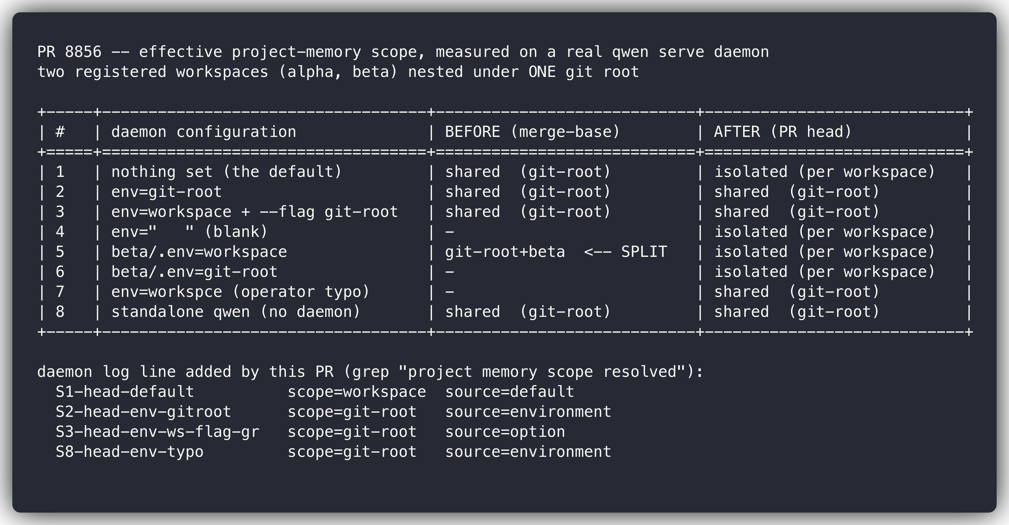Select the blank env configuration in row 4
The height and width of the screenshot is (525, 1009).
pos(190,231)
